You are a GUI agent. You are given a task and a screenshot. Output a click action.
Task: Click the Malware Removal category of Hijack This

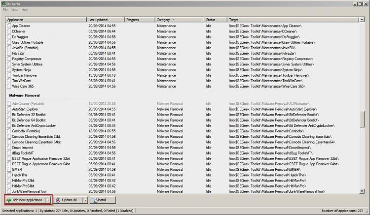(x=170, y=175)
